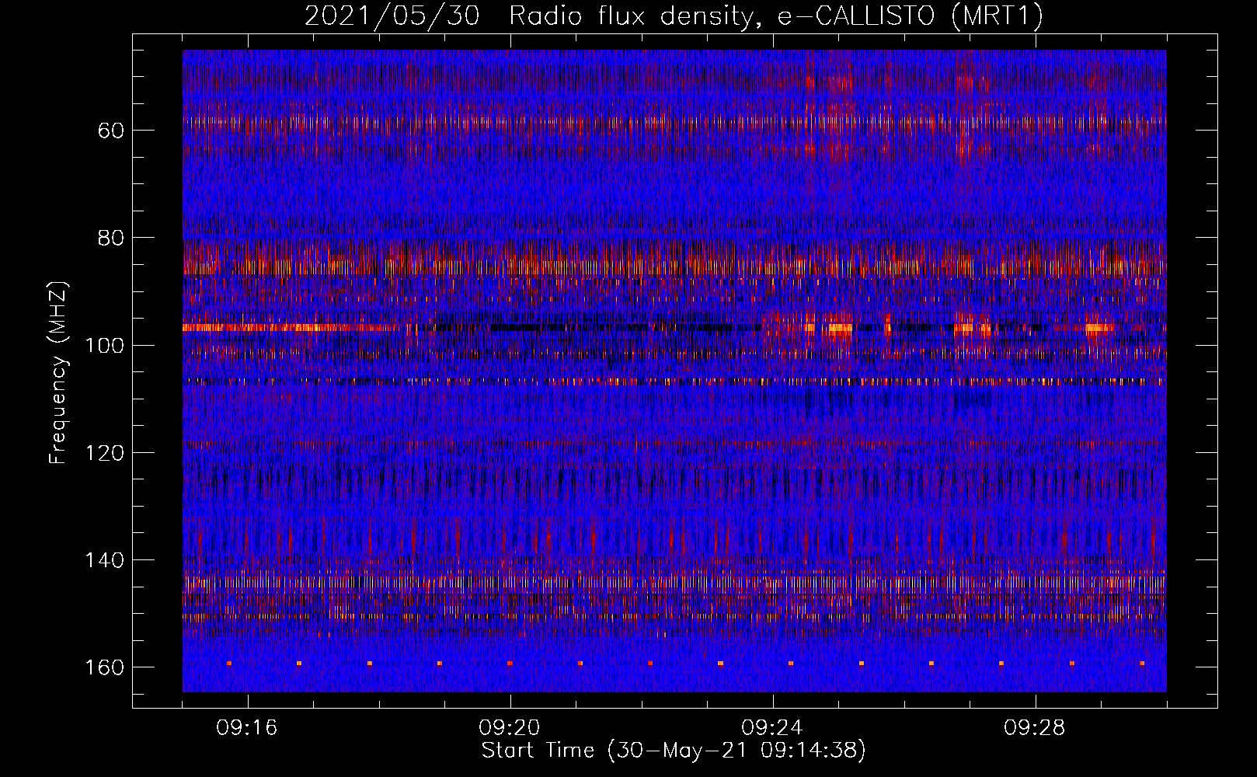1257x777 pixels.
Task: Click the 'Frequency (MHZ)' axis label
Action: coord(57,373)
